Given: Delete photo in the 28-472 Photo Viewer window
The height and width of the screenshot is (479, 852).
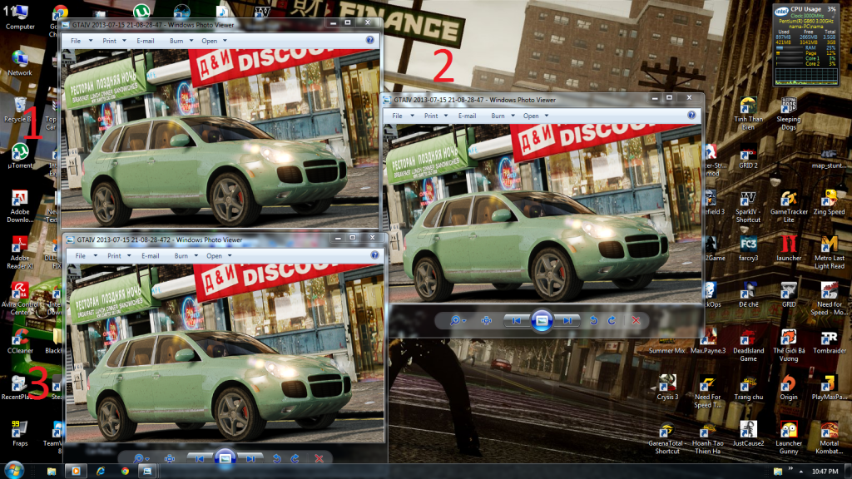Looking at the screenshot, I should pyautogui.click(x=319, y=458).
